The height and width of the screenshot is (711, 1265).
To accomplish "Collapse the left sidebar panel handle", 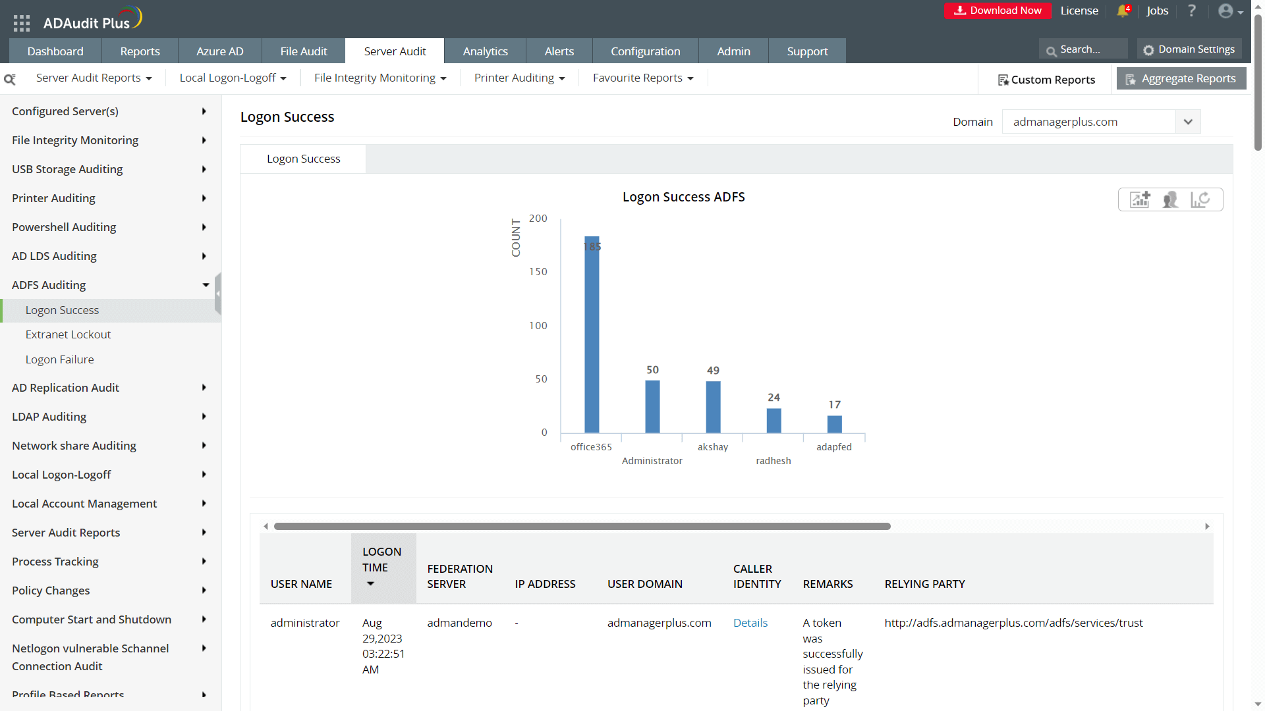I will pyautogui.click(x=218, y=294).
